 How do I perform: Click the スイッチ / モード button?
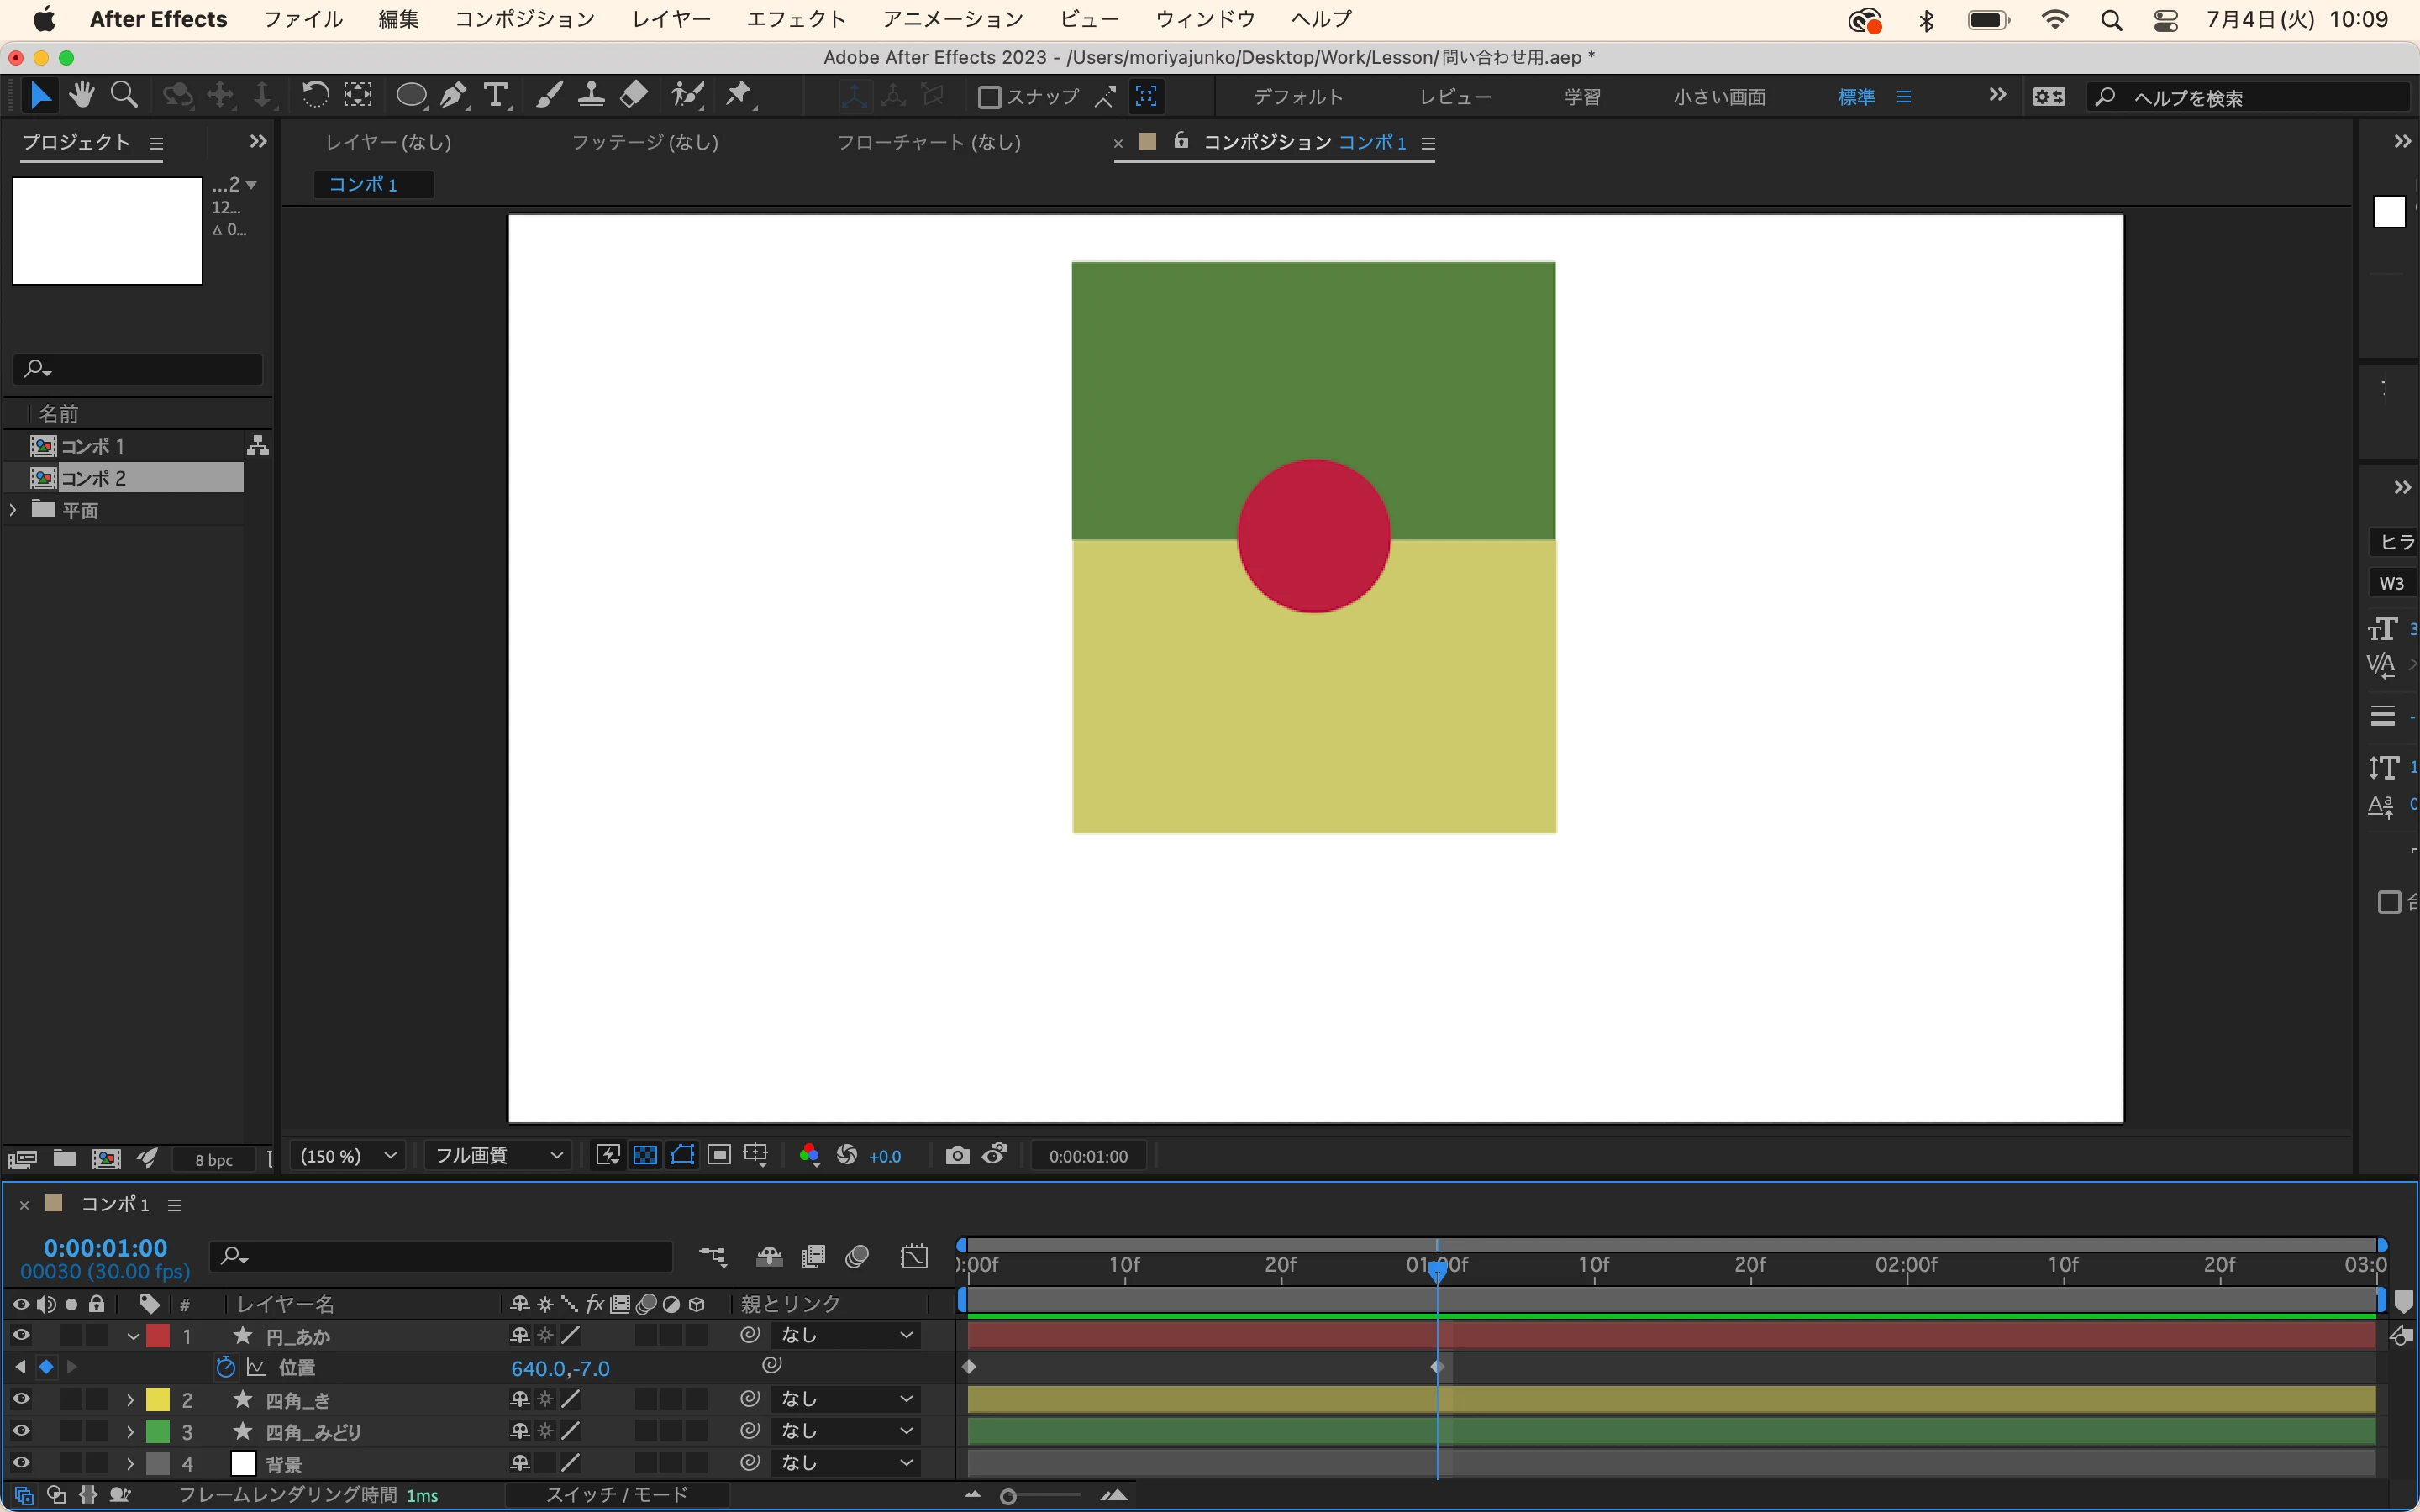pyautogui.click(x=617, y=1495)
